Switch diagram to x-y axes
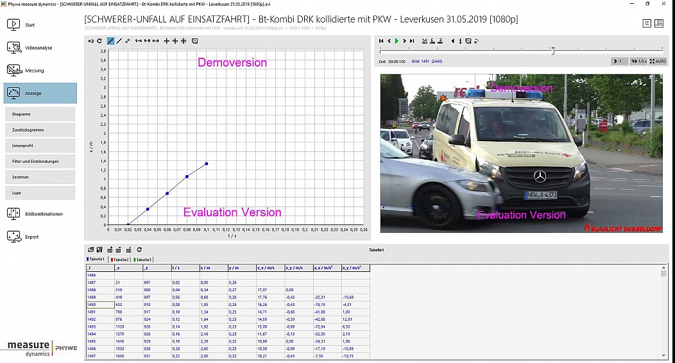Image resolution: width=675 pixels, height=363 pixels. pos(155,41)
